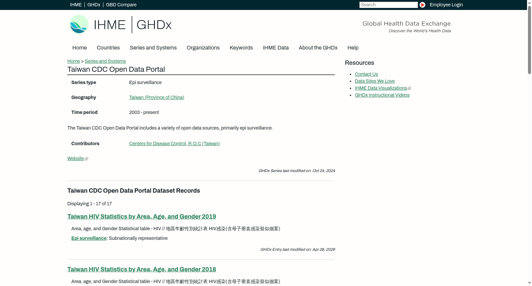Click 'Global Health Data Exchange' header text
This screenshot has width=532, height=286.
(x=406, y=24)
